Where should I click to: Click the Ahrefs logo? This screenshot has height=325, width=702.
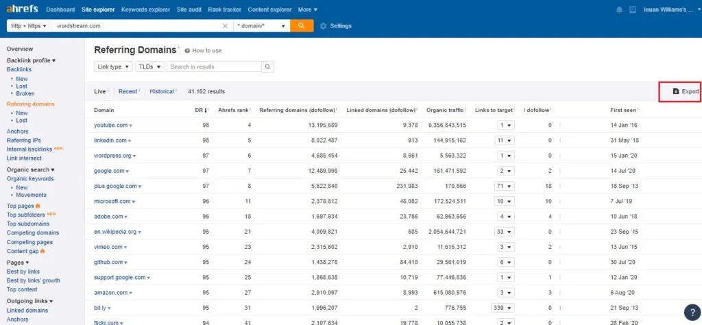23,10
